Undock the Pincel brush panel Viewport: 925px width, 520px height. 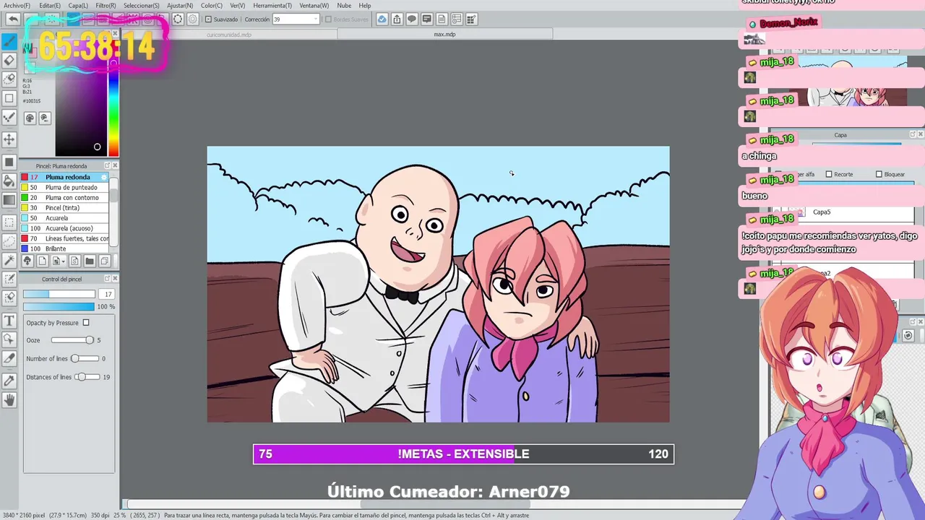tap(108, 165)
